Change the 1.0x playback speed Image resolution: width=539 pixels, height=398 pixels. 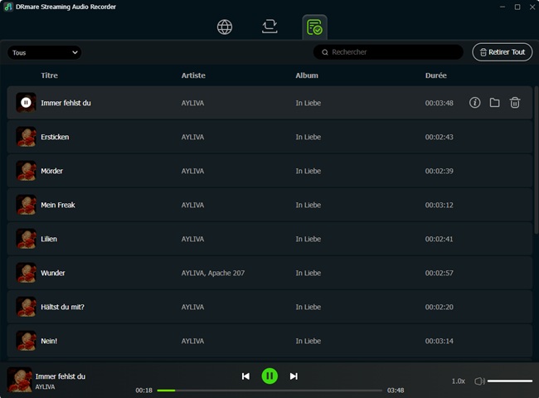tap(458, 381)
